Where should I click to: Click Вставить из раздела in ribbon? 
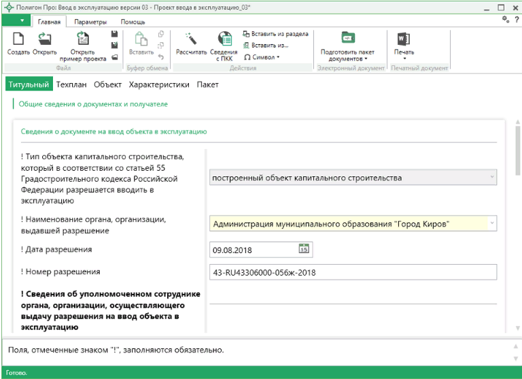pyautogui.click(x=275, y=34)
